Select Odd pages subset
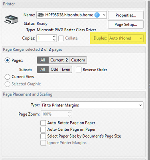150x160 pixels. pos(54,69)
